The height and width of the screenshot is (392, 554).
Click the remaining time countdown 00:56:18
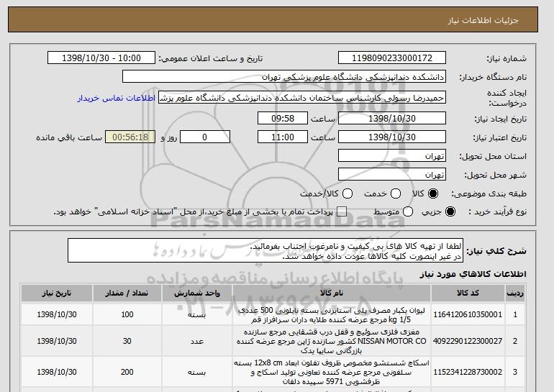point(130,137)
